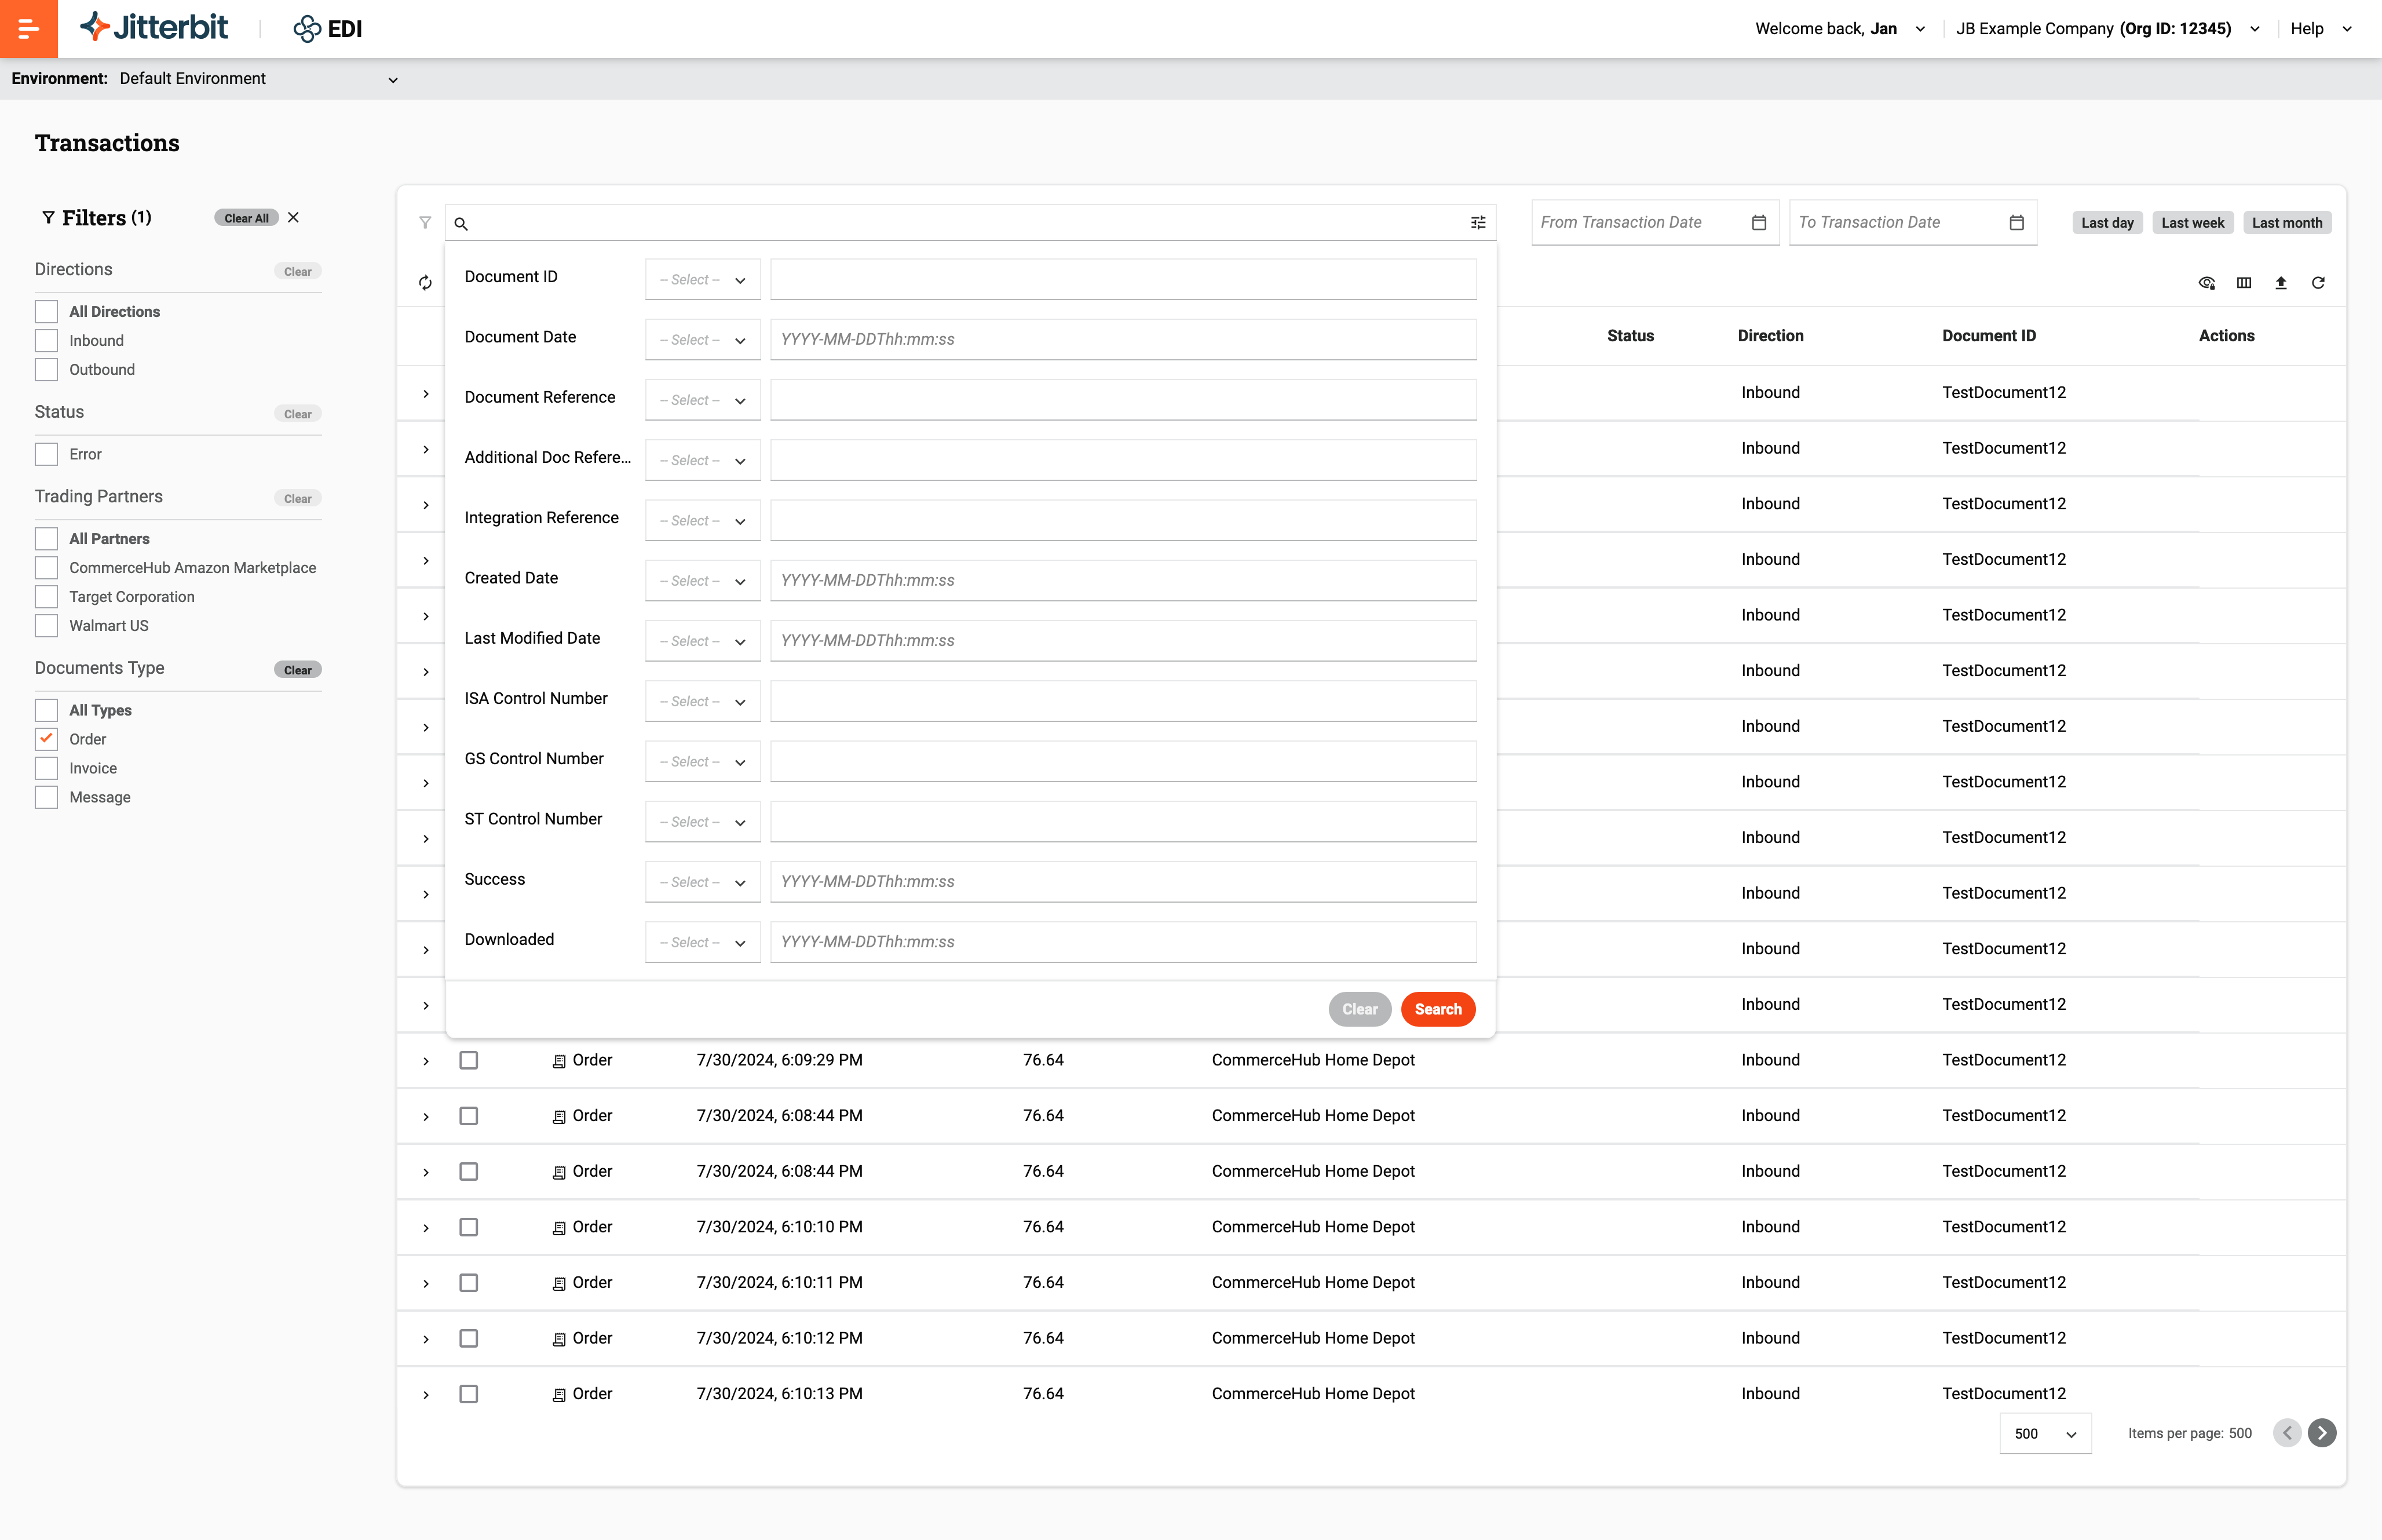Click the calendar icon for From Transaction Date
The width and height of the screenshot is (2382, 1540).
(x=1759, y=222)
